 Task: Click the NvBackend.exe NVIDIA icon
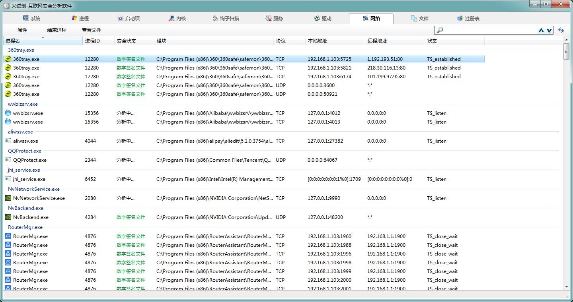pyautogui.click(x=8, y=217)
